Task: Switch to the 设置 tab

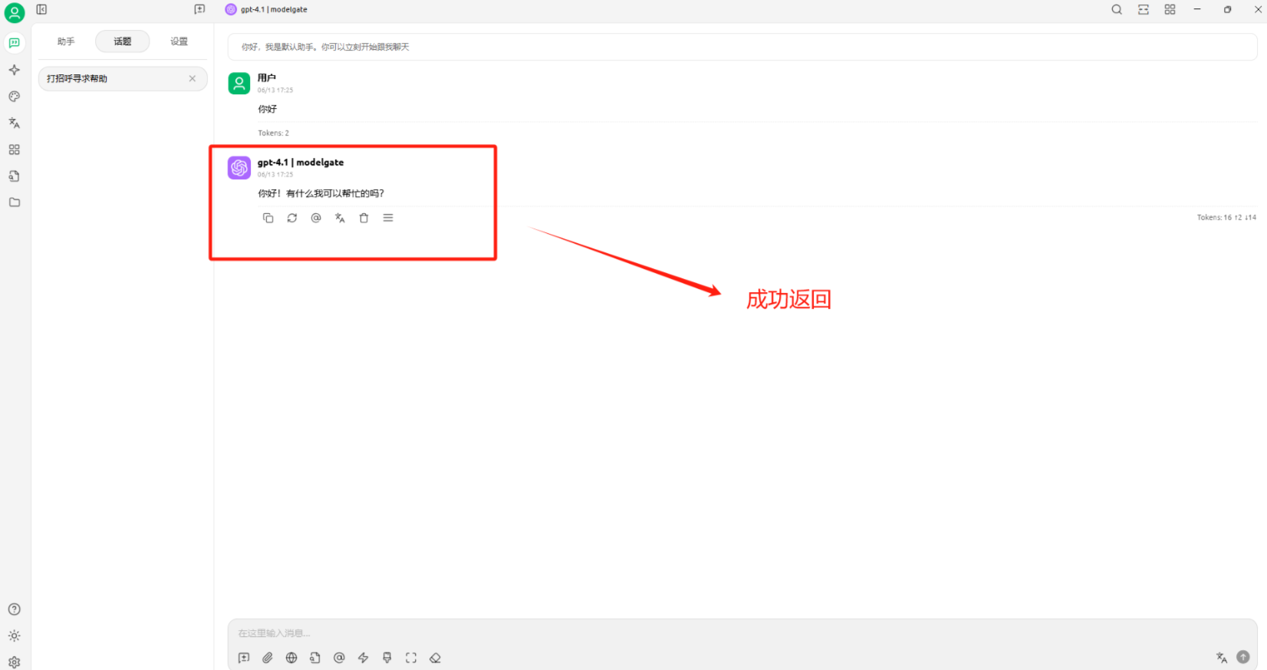Action: click(179, 41)
